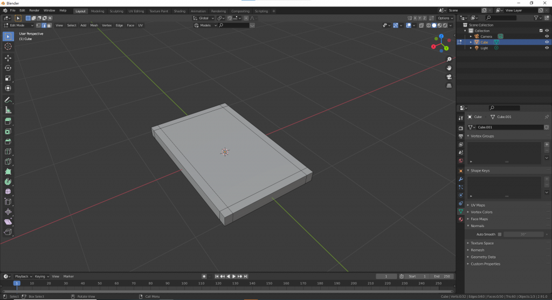Uncheck the Collection exclude checkbox
The width and height of the screenshot is (552, 300).
click(x=541, y=31)
